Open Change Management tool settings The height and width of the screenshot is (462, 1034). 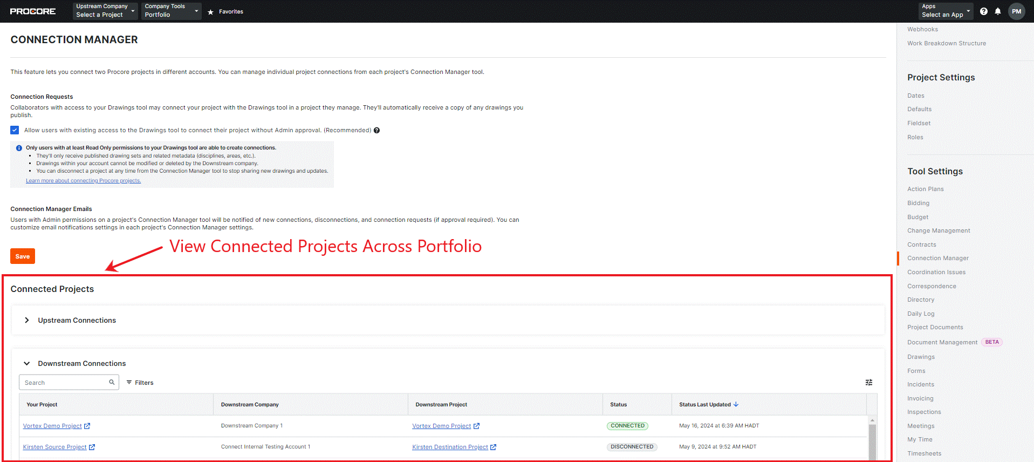coord(939,230)
